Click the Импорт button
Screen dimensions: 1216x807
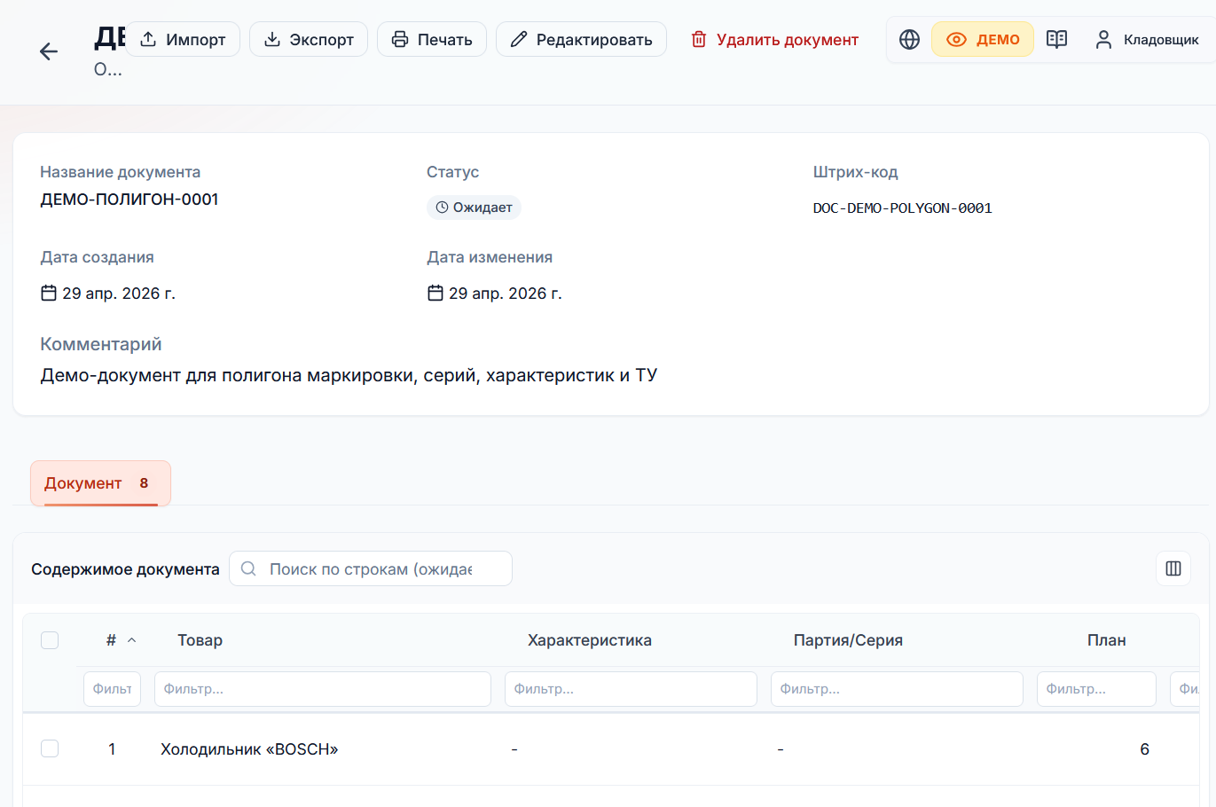tap(183, 39)
